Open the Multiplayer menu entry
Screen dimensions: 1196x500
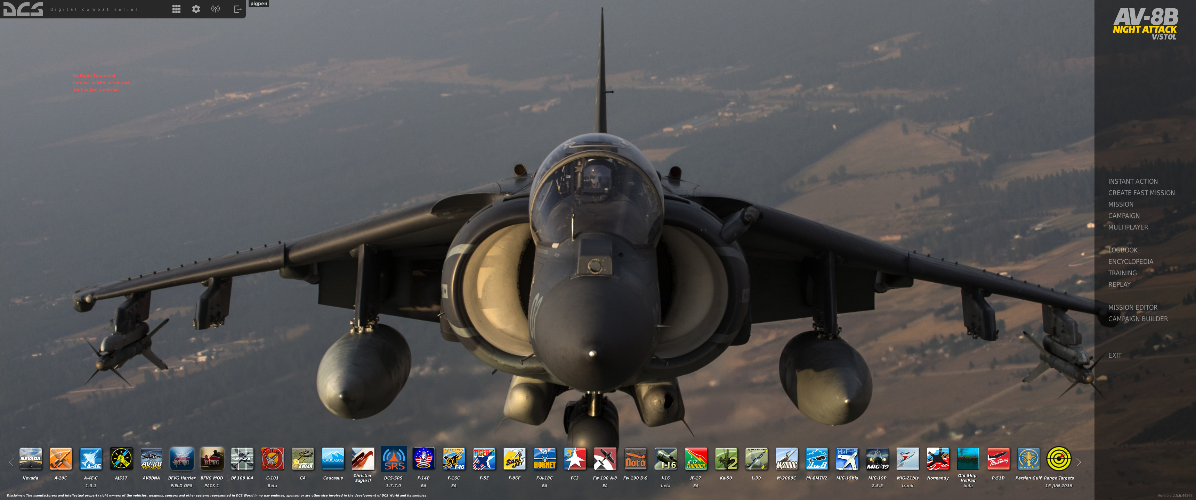pos(1128,227)
